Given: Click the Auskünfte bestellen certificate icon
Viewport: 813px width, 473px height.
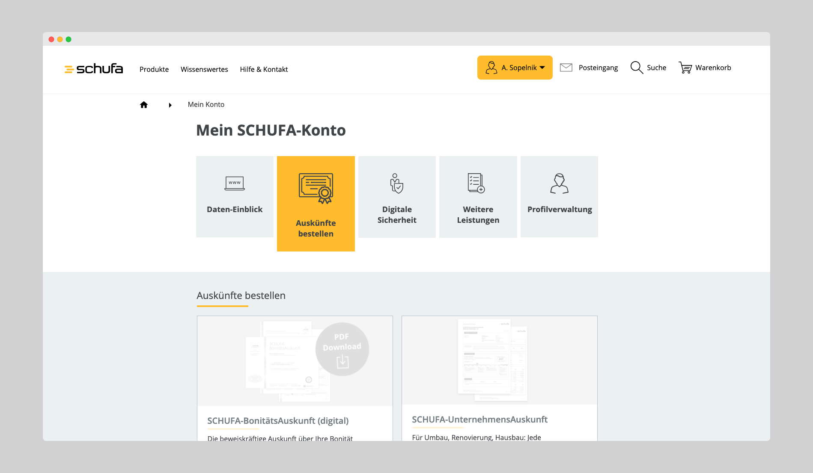Looking at the screenshot, I should click(316, 188).
